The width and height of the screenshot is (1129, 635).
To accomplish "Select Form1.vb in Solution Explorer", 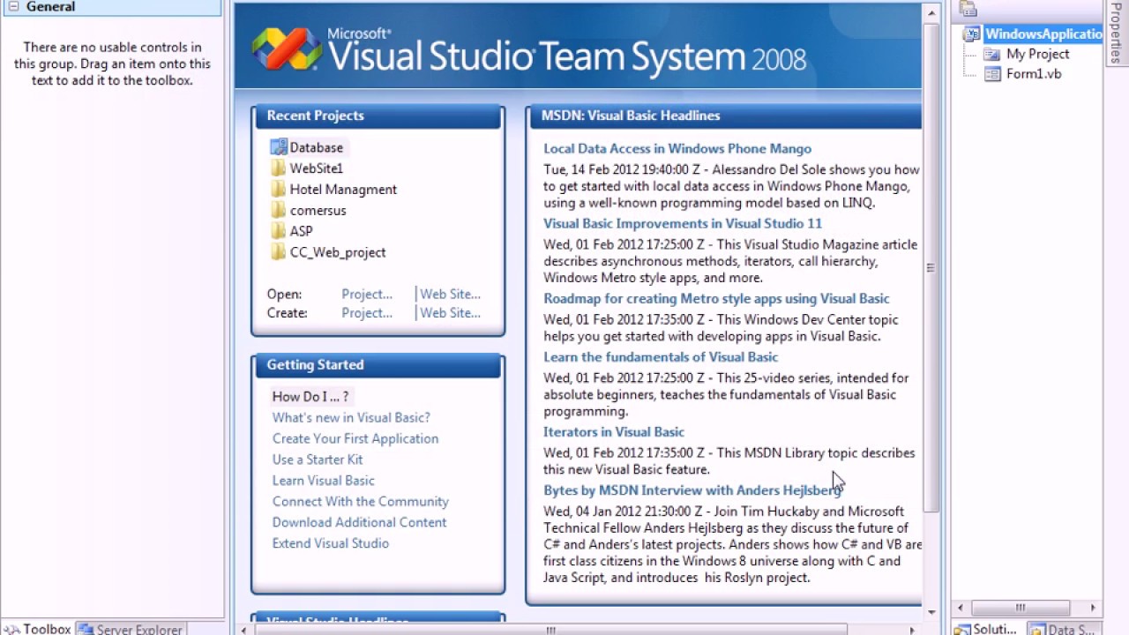I will [1034, 74].
